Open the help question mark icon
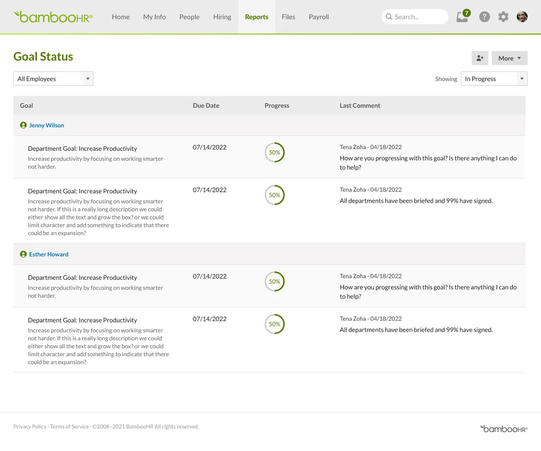The image size is (541, 451). click(x=484, y=17)
